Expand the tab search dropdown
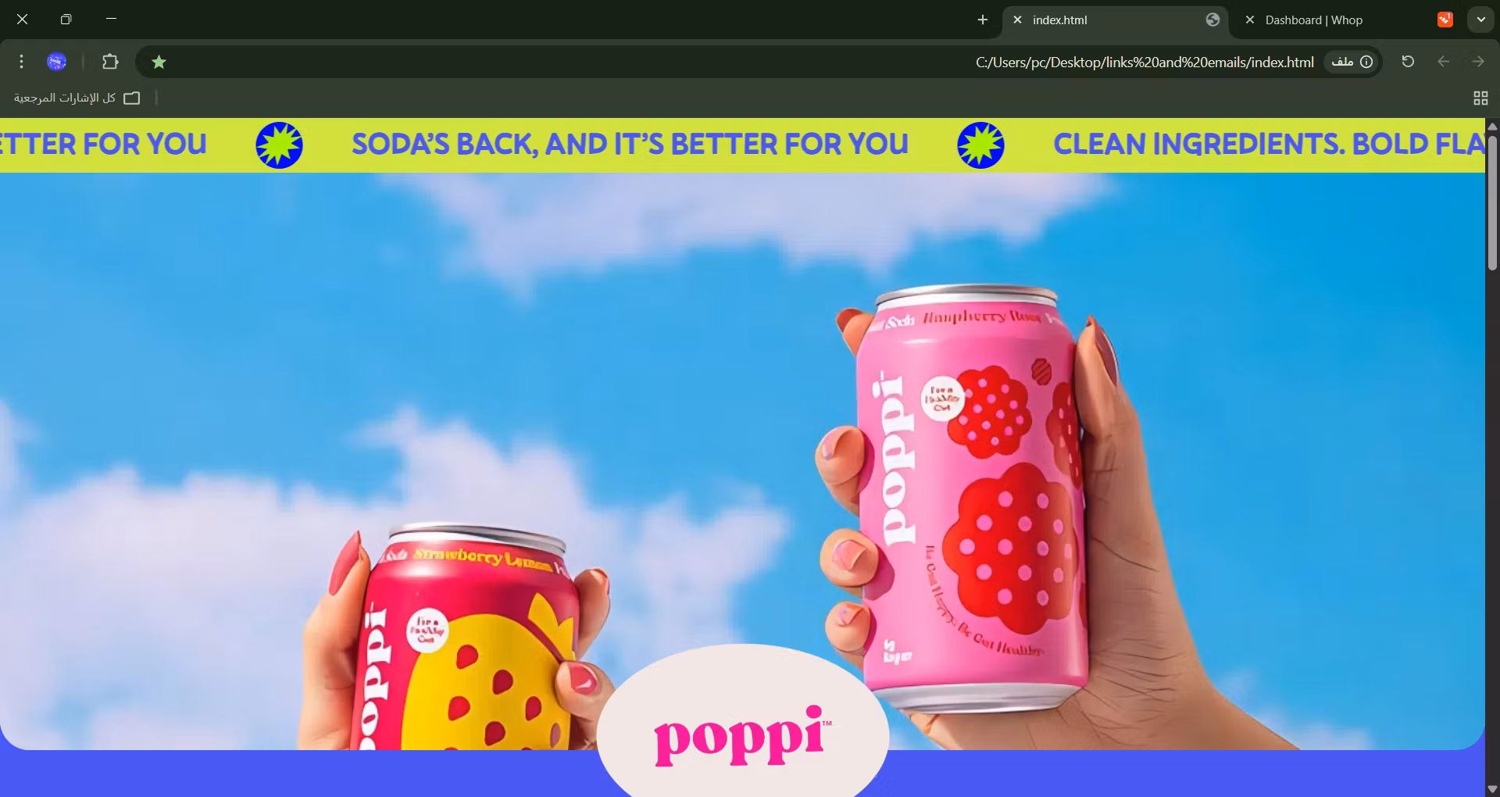This screenshot has width=1500, height=797. [1480, 20]
